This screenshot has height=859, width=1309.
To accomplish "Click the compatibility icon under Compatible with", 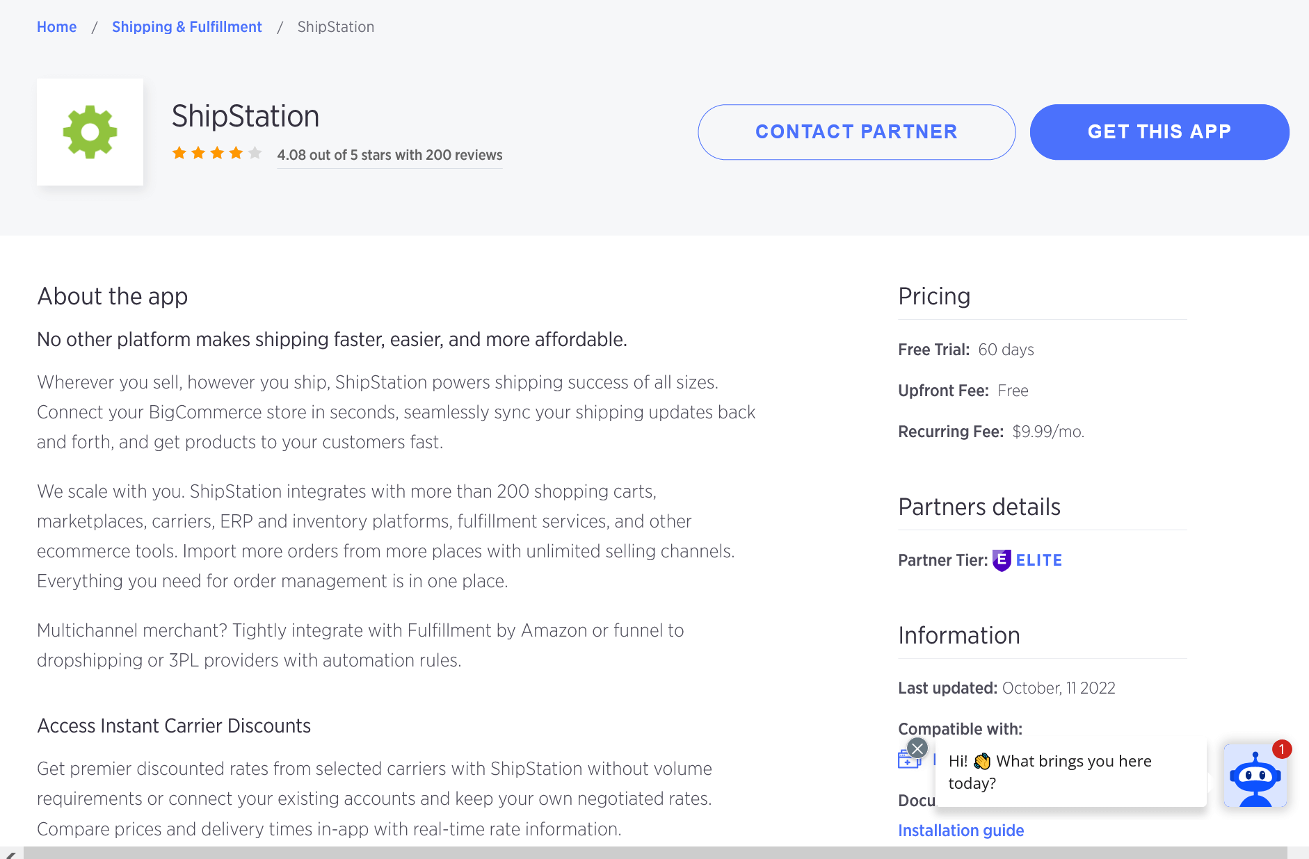I will coord(909,759).
